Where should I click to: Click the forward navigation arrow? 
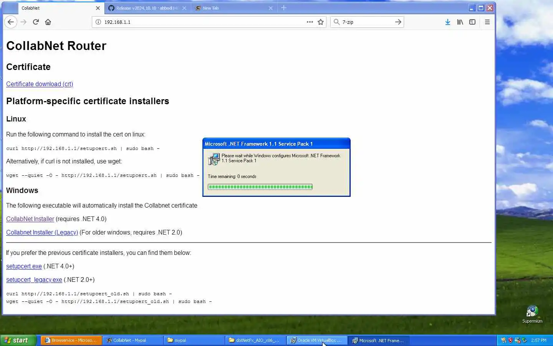[23, 22]
